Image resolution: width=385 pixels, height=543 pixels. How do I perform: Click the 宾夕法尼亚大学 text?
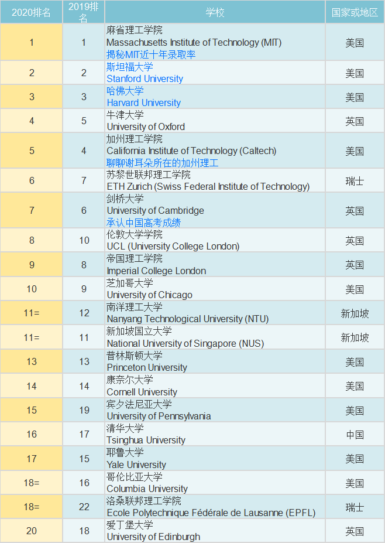[139, 404]
